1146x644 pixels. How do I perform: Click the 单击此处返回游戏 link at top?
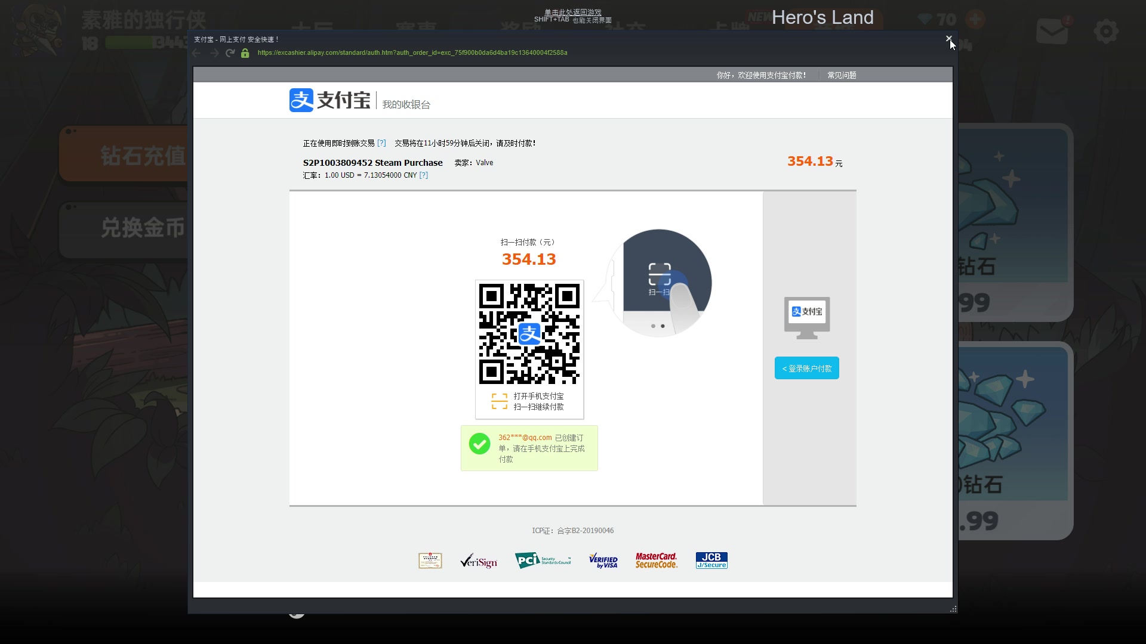[573, 13]
